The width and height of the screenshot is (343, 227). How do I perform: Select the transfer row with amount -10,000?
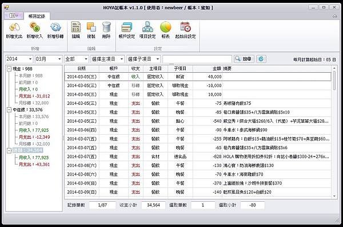click(x=198, y=85)
